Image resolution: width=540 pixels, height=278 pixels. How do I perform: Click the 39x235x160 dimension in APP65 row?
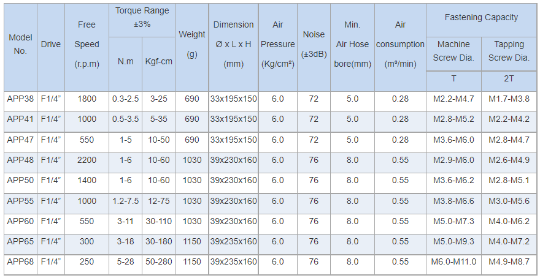point(233,241)
